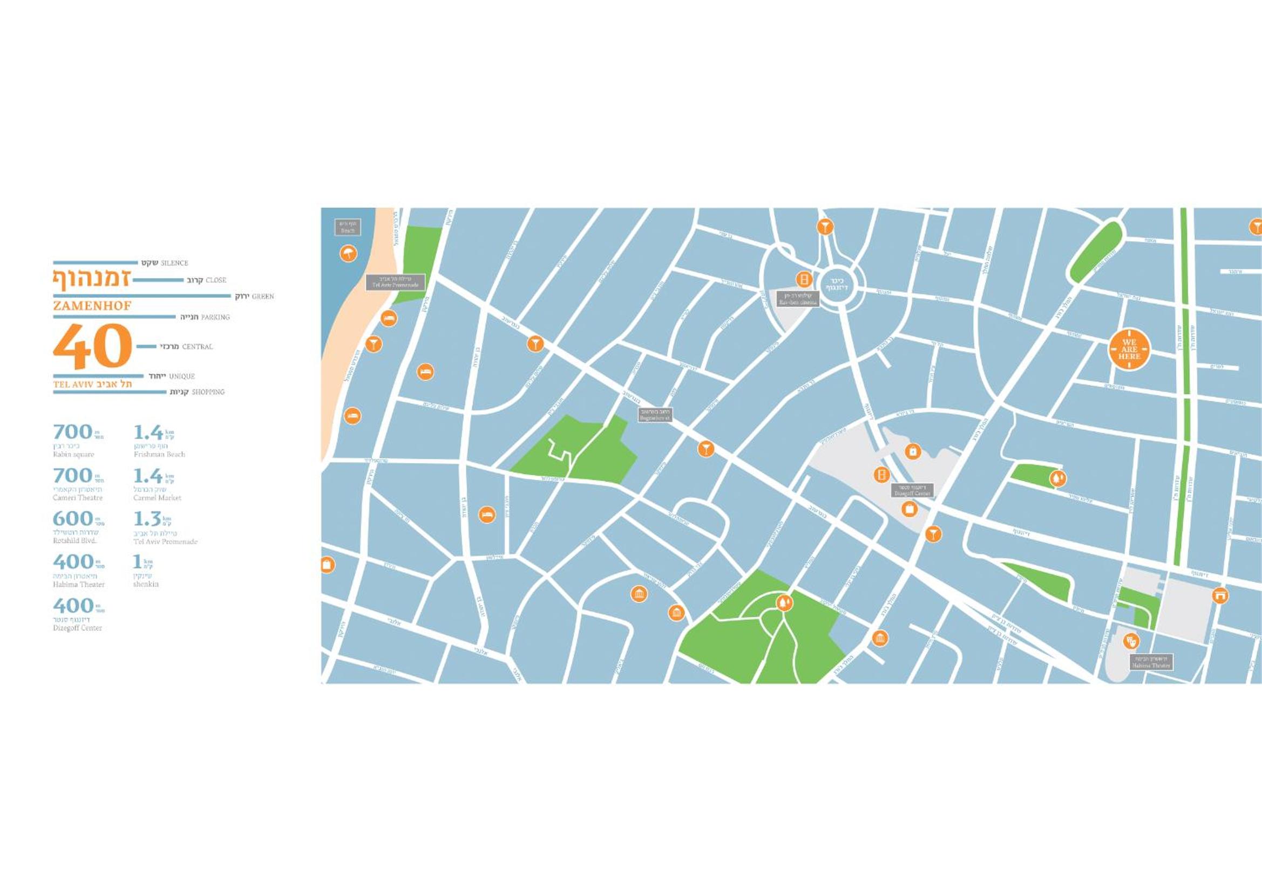Select the orange WE ARE HERE marker
The width and height of the screenshot is (1262, 892).
(x=1129, y=349)
